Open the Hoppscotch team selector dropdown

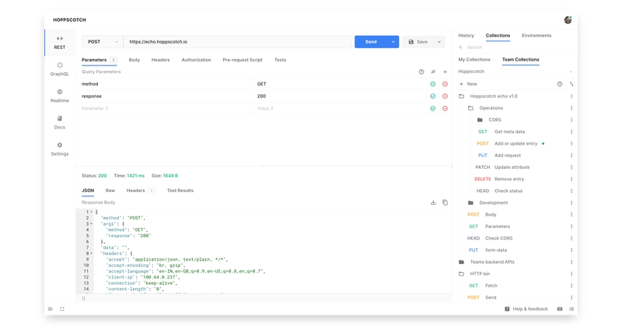click(515, 72)
